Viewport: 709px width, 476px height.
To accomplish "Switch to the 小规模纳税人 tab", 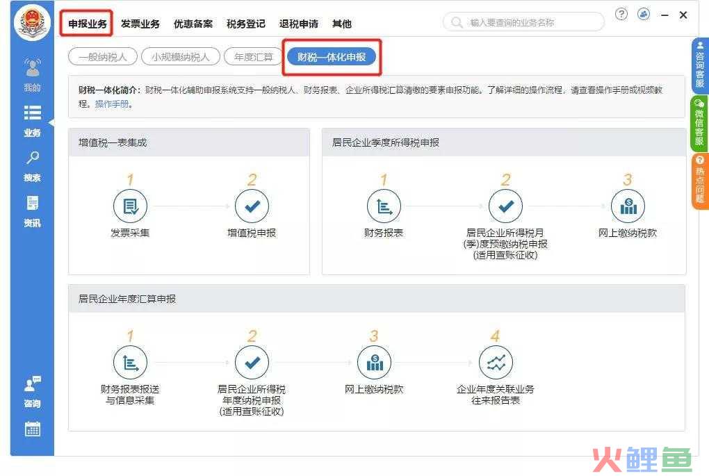I will 179,57.
